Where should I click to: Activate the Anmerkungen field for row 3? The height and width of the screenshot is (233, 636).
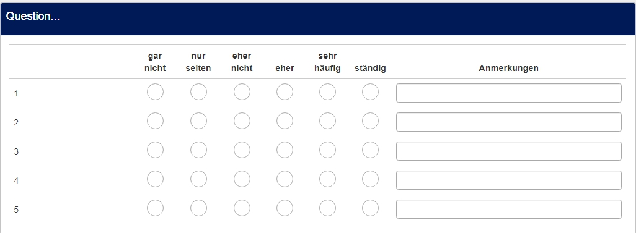tap(509, 151)
